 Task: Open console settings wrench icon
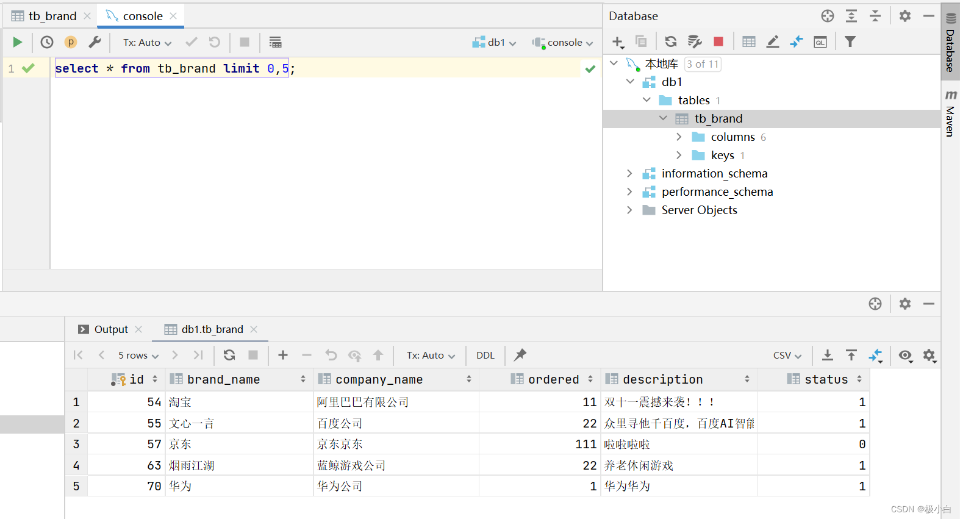pyautogui.click(x=95, y=42)
